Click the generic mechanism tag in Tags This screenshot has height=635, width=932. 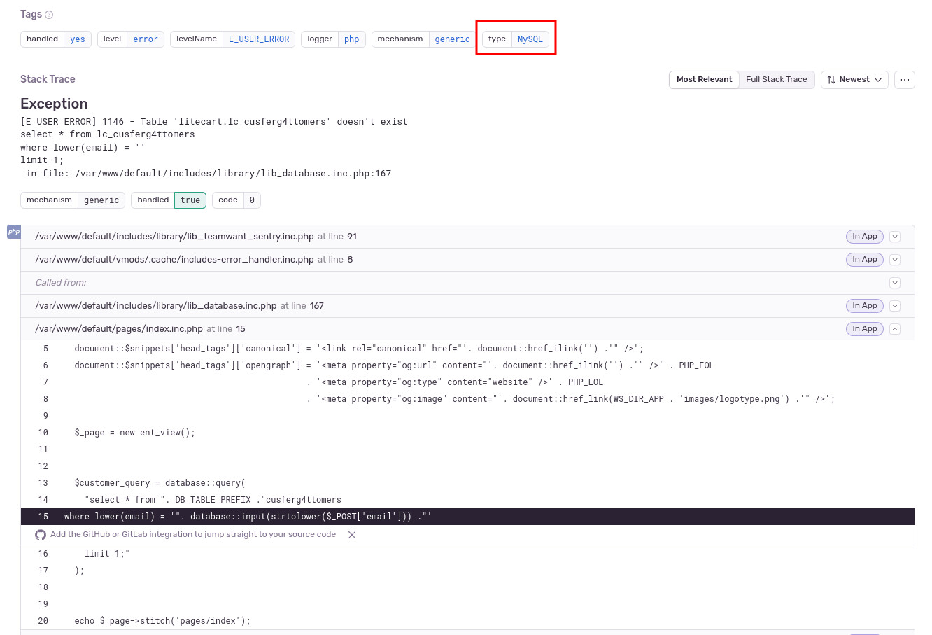(x=452, y=39)
